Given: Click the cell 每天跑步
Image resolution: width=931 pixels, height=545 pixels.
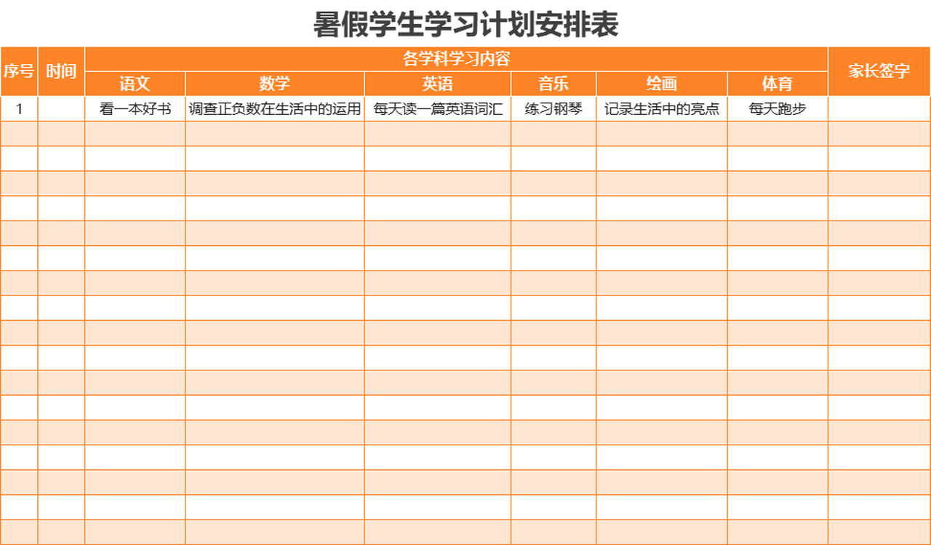Looking at the screenshot, I should click(778, 109).
